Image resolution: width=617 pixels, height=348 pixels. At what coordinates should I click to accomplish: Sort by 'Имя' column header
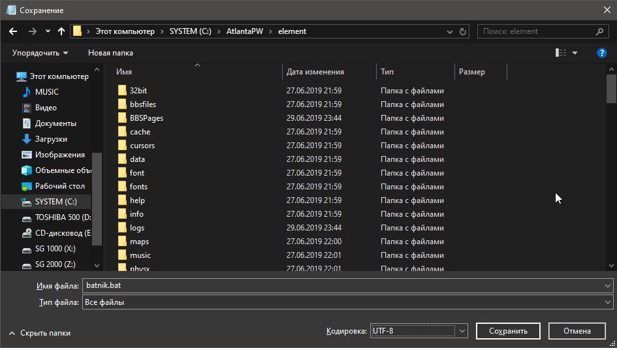click(124, 72)
